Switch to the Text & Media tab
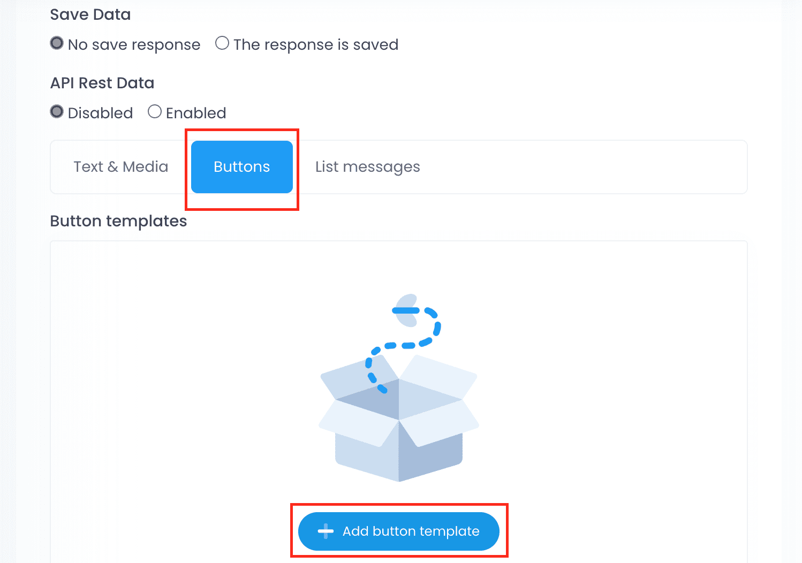 click(x=121, y=167)
